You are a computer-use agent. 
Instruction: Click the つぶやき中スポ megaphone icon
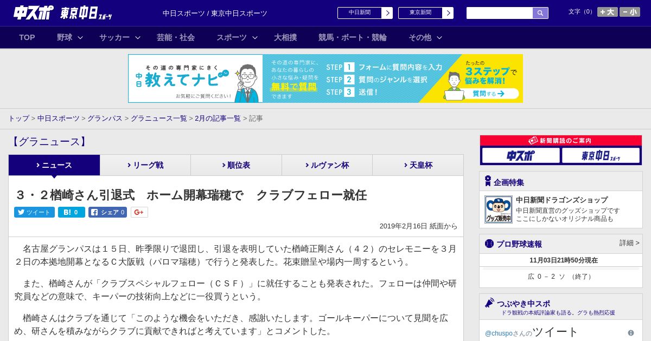pyautogui.click(x=489, y=303)
